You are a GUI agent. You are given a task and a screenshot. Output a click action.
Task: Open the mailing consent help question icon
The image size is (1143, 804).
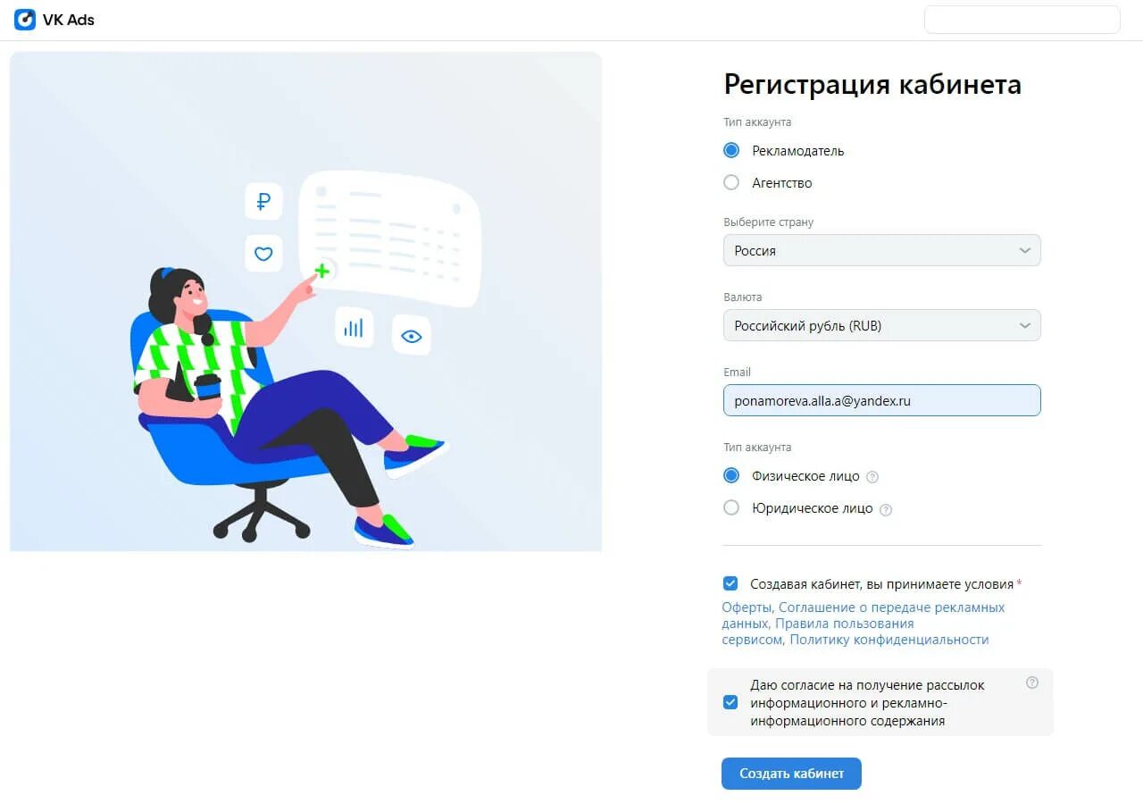(x=1032, y=683)
